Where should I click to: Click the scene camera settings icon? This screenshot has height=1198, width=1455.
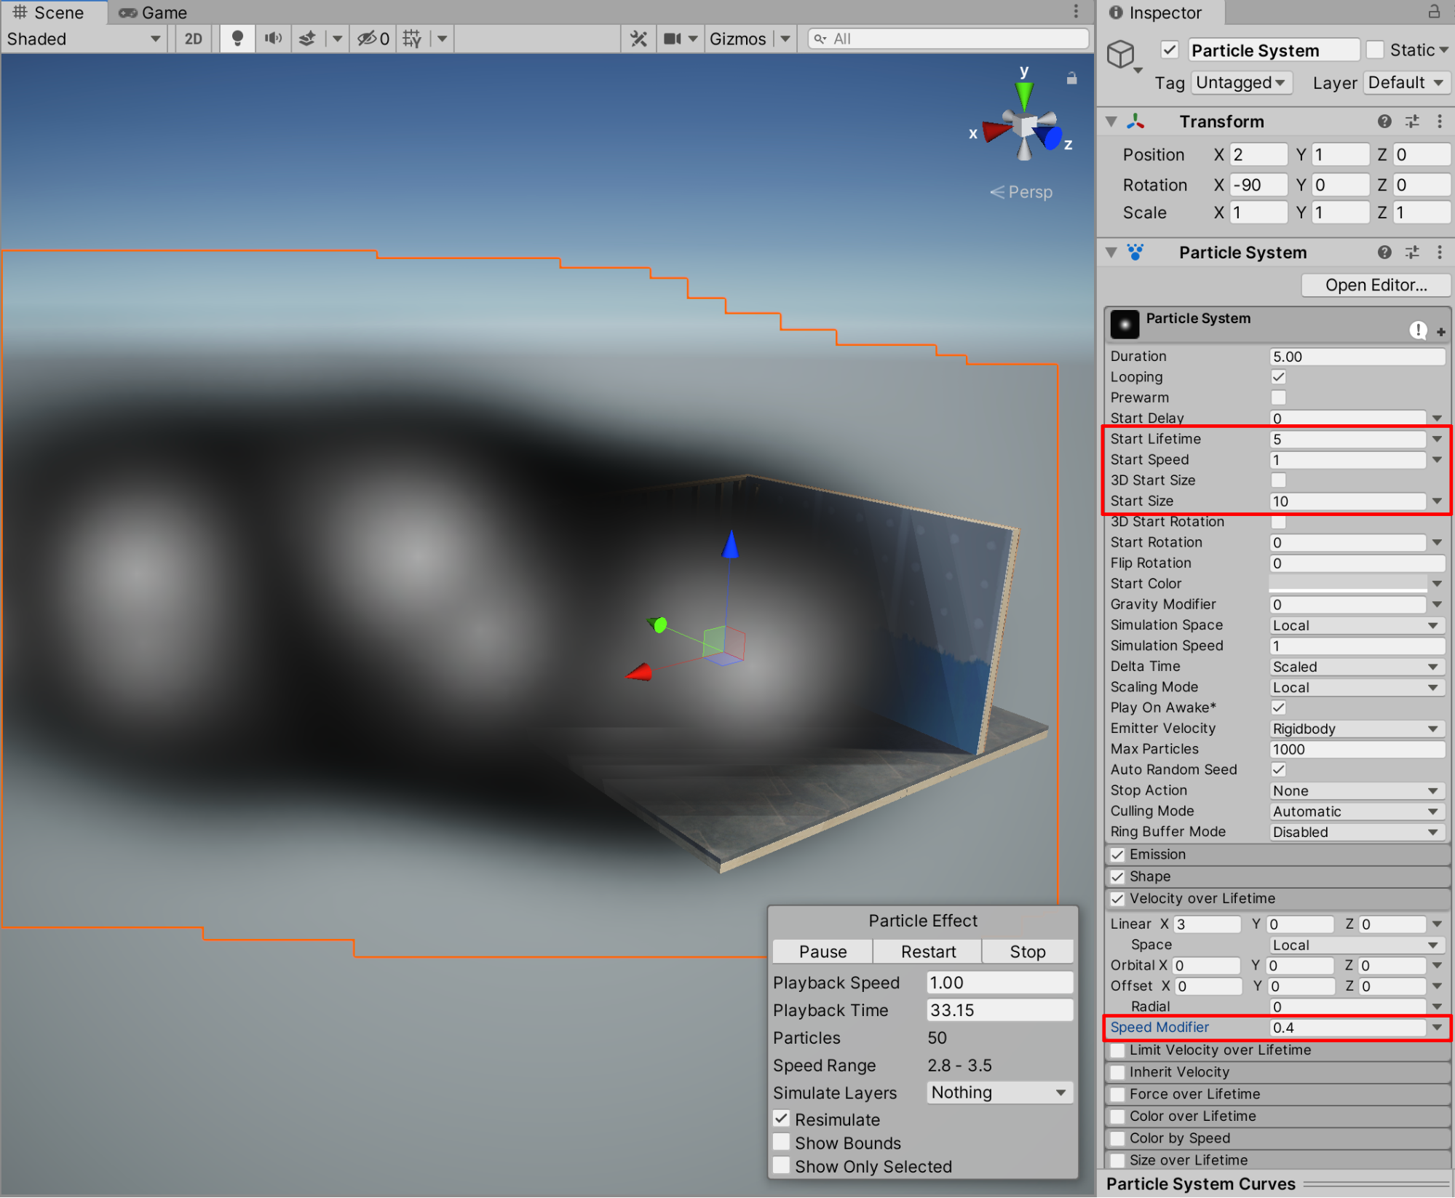tap(673, 39)
